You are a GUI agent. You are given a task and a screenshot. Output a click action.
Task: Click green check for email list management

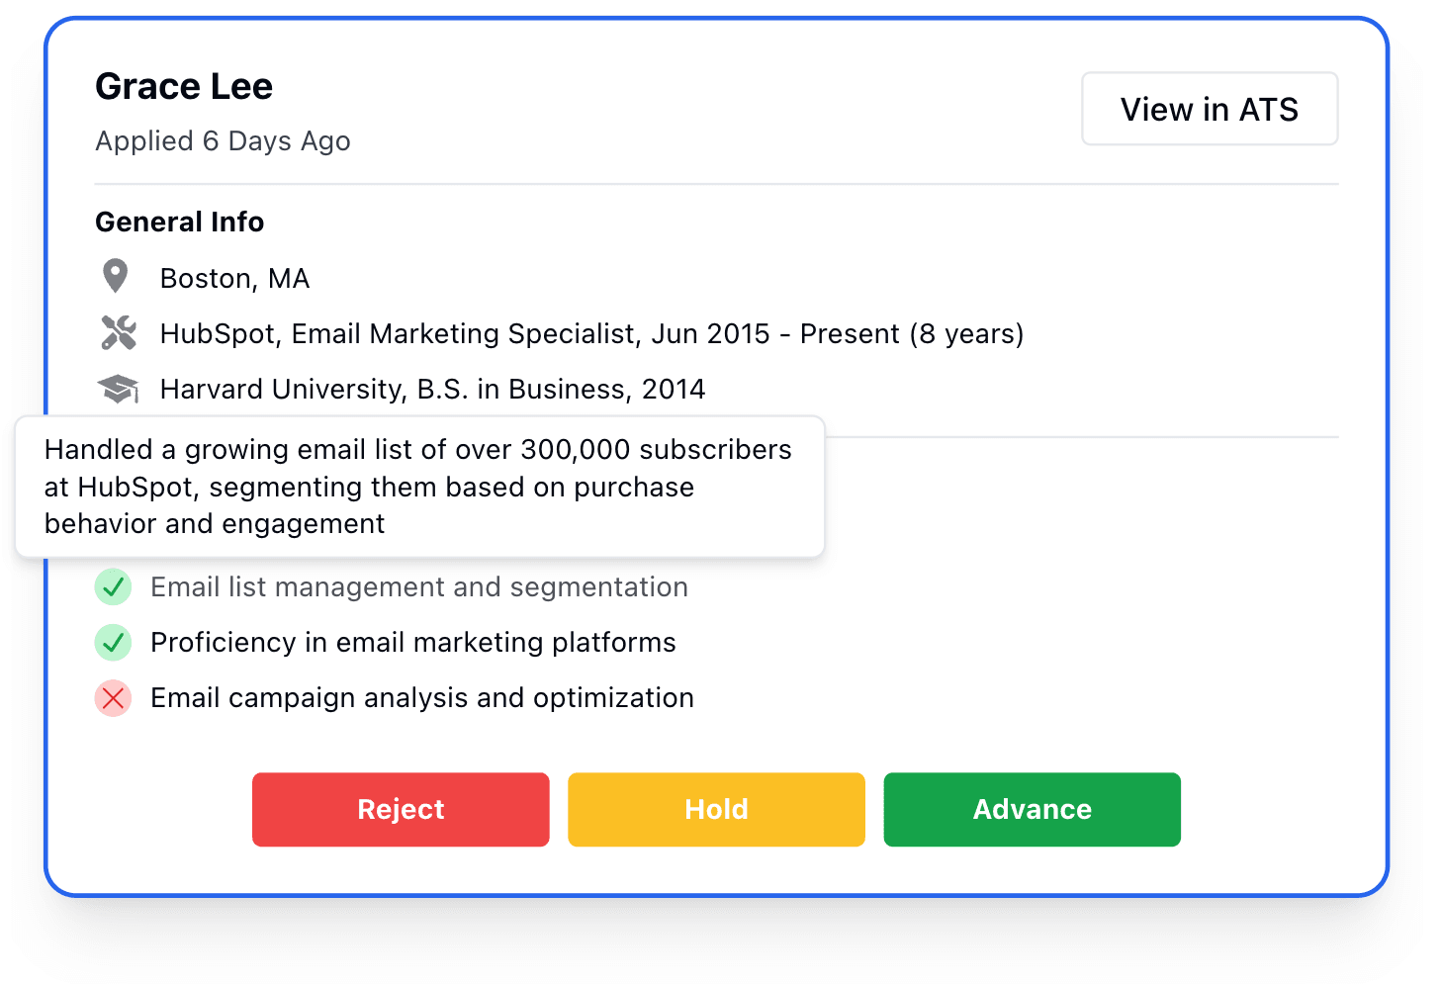pyautogui.click(x=113, y=586)
